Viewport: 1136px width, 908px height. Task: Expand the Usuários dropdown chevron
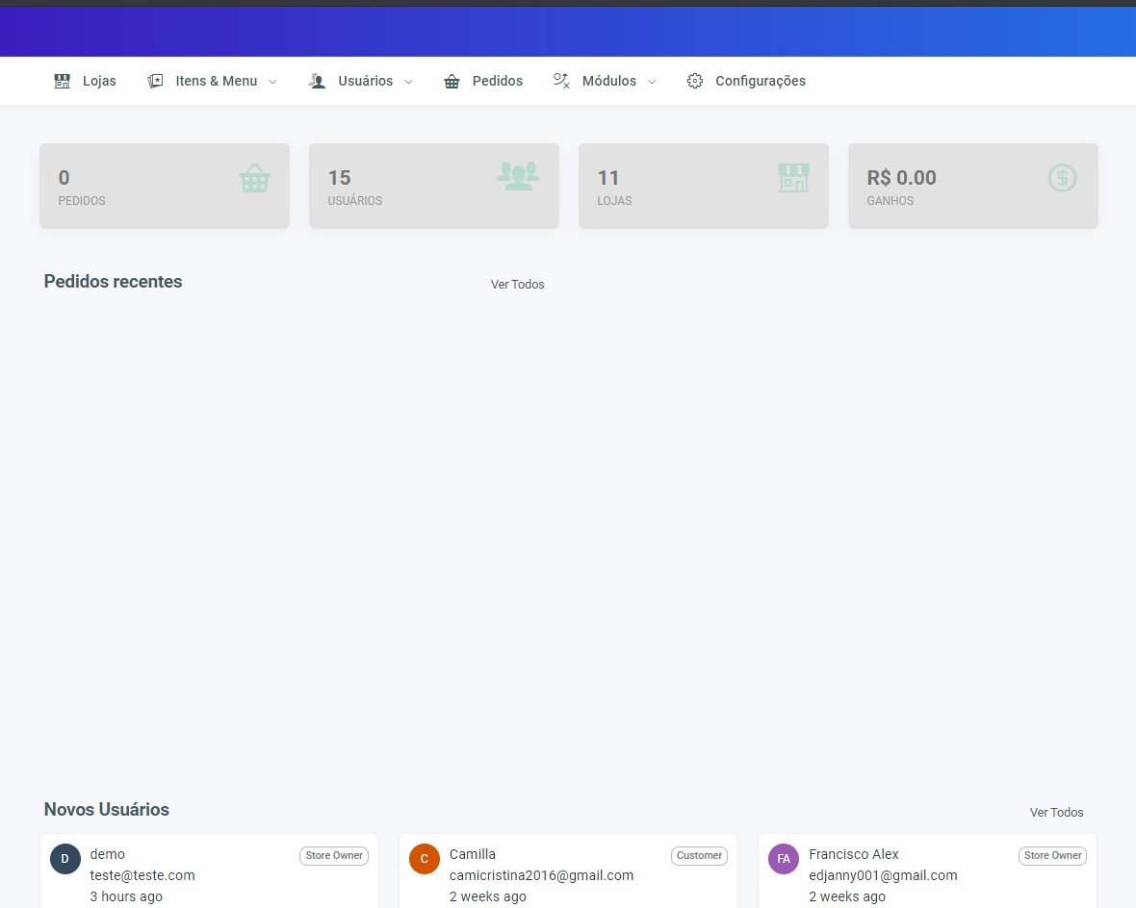(x=408, y=83)
